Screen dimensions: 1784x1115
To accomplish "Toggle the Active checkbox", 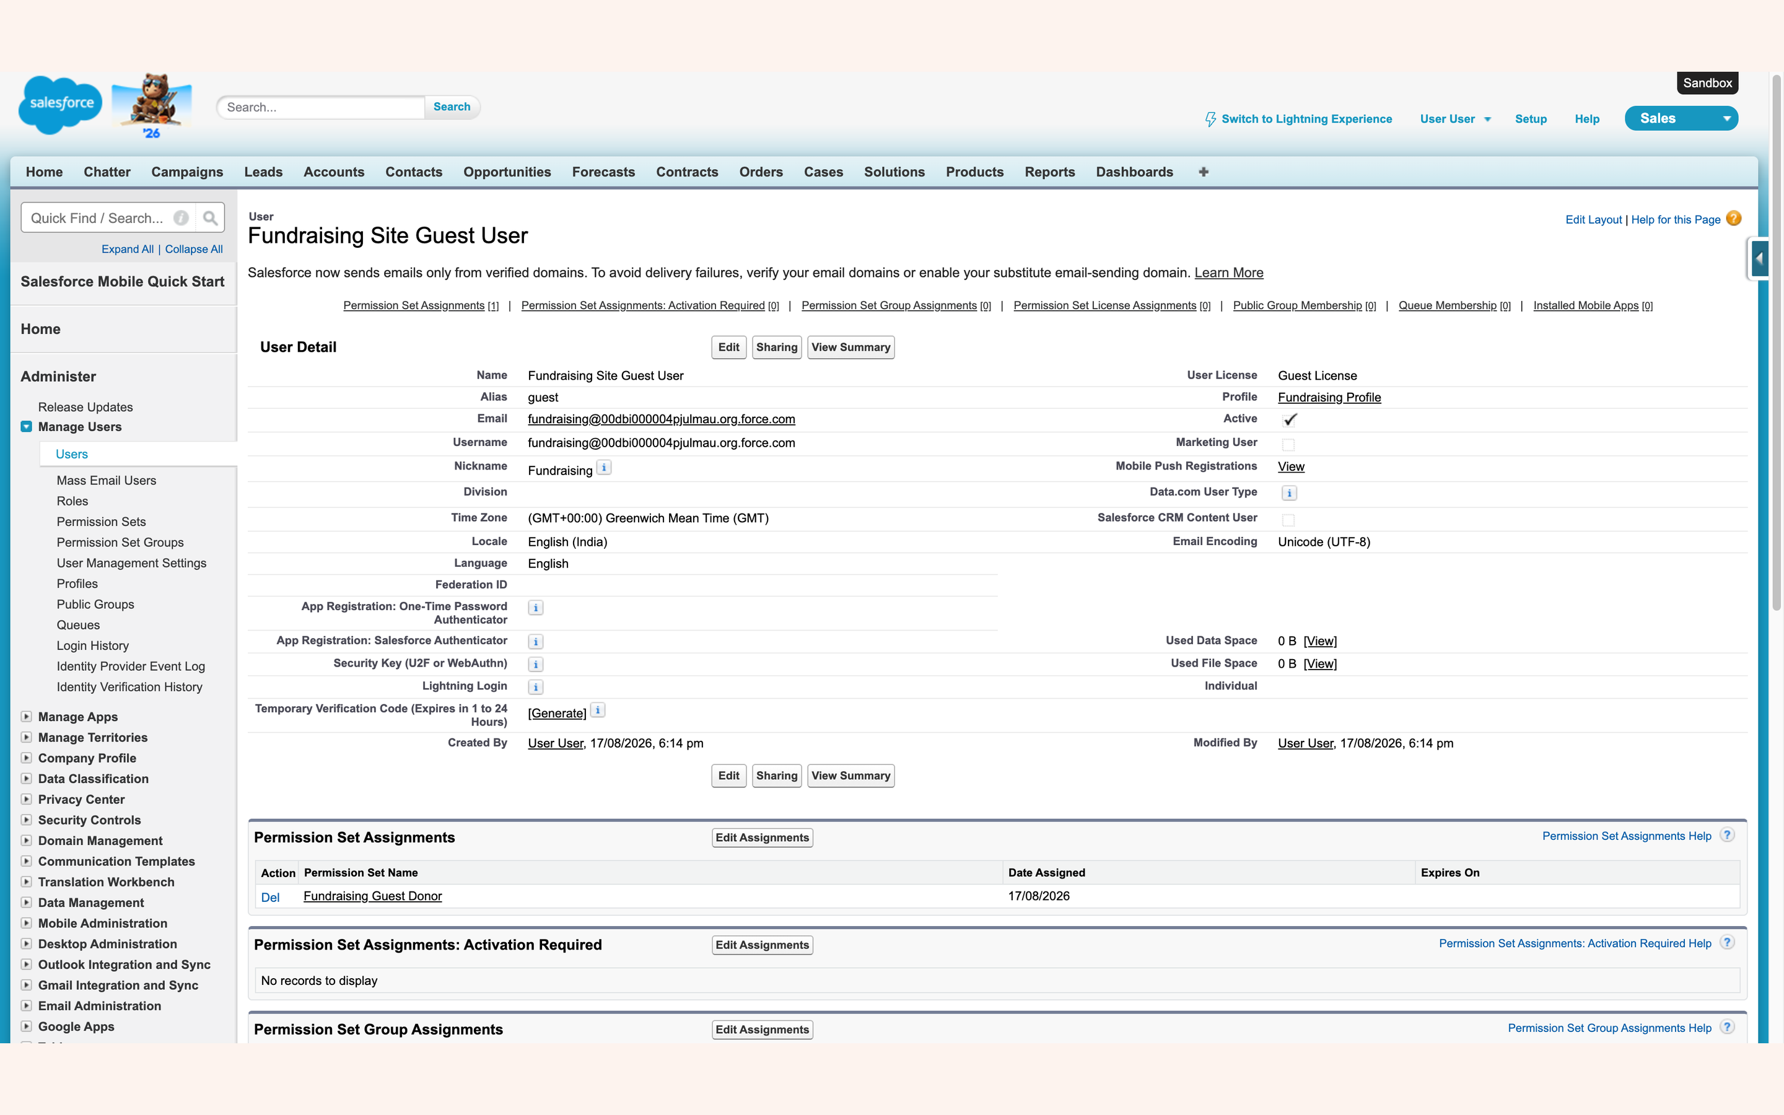I will pyautogui.click(x=1288, y=421).
